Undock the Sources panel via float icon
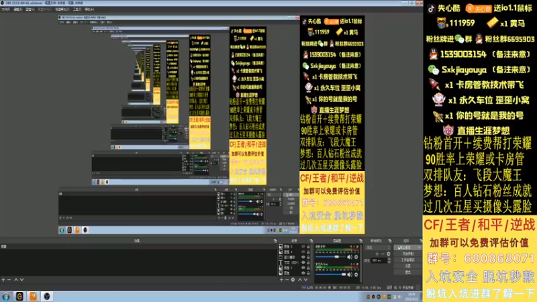 pos(311,241)
